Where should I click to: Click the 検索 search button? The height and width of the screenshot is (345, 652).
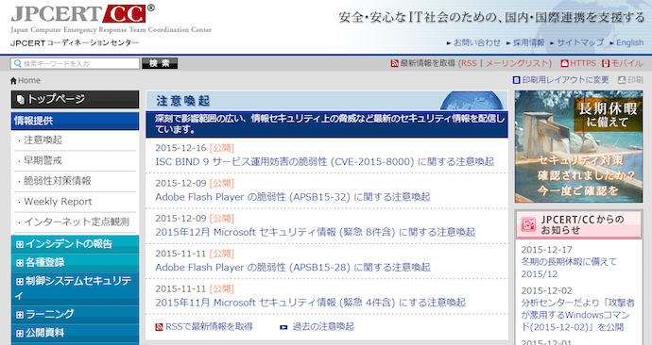pyautogui.click(x=160, y=63)
